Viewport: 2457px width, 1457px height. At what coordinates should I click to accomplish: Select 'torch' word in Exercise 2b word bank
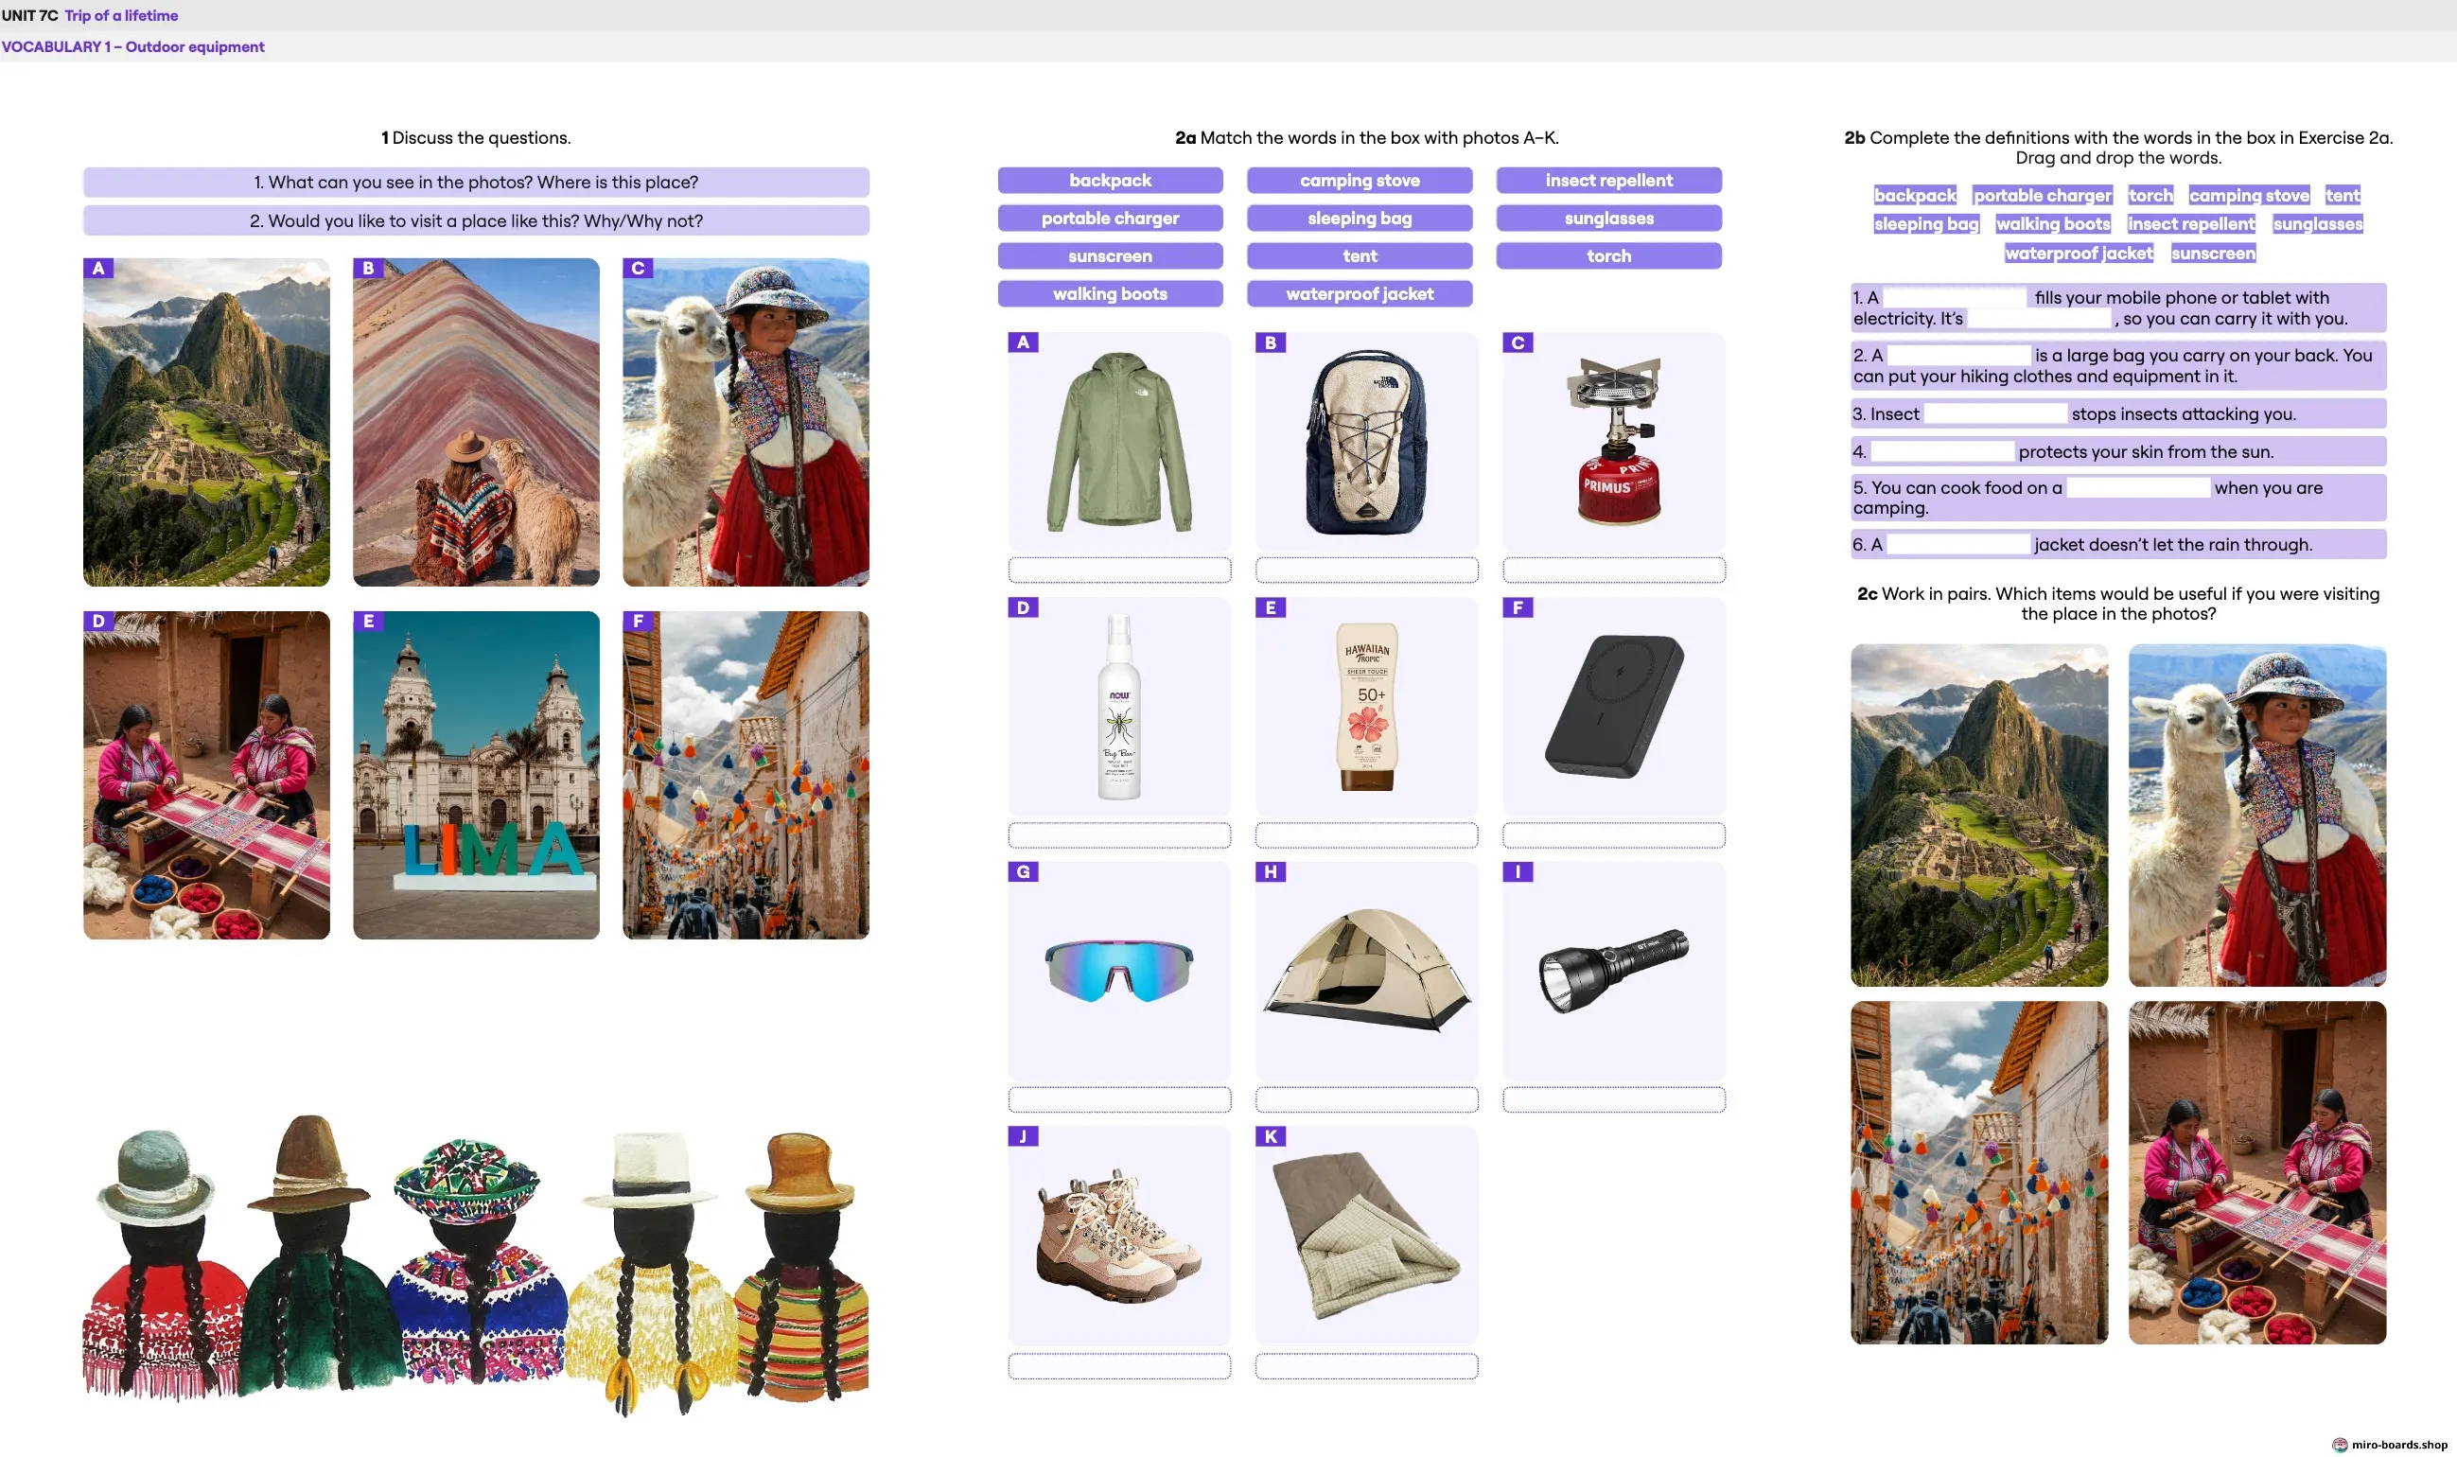[x=2150, y=196]
